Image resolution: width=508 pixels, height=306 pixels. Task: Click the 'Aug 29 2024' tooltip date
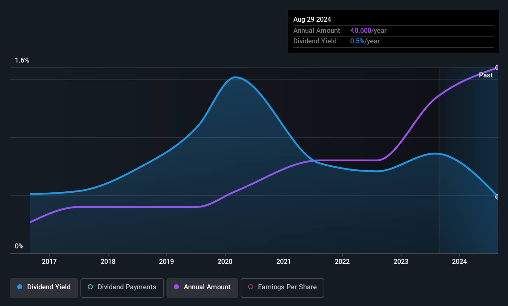(312, 20)
